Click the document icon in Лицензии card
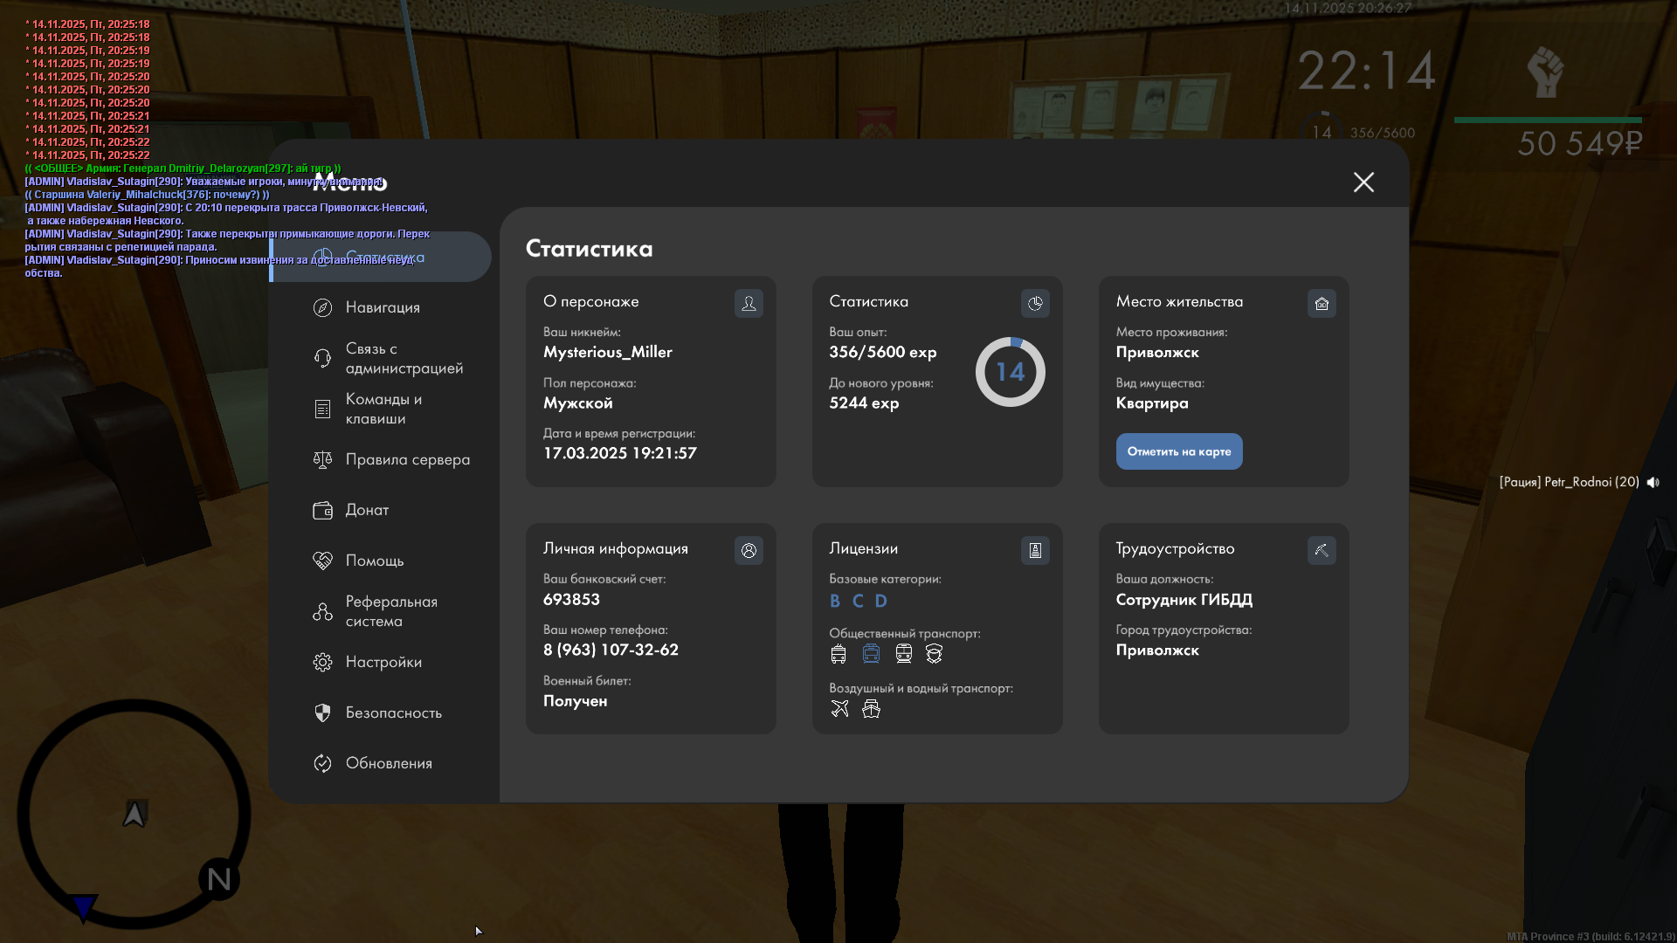Image resolution: width=1677 pixels, height=943 pixels. click(1035, 550)
